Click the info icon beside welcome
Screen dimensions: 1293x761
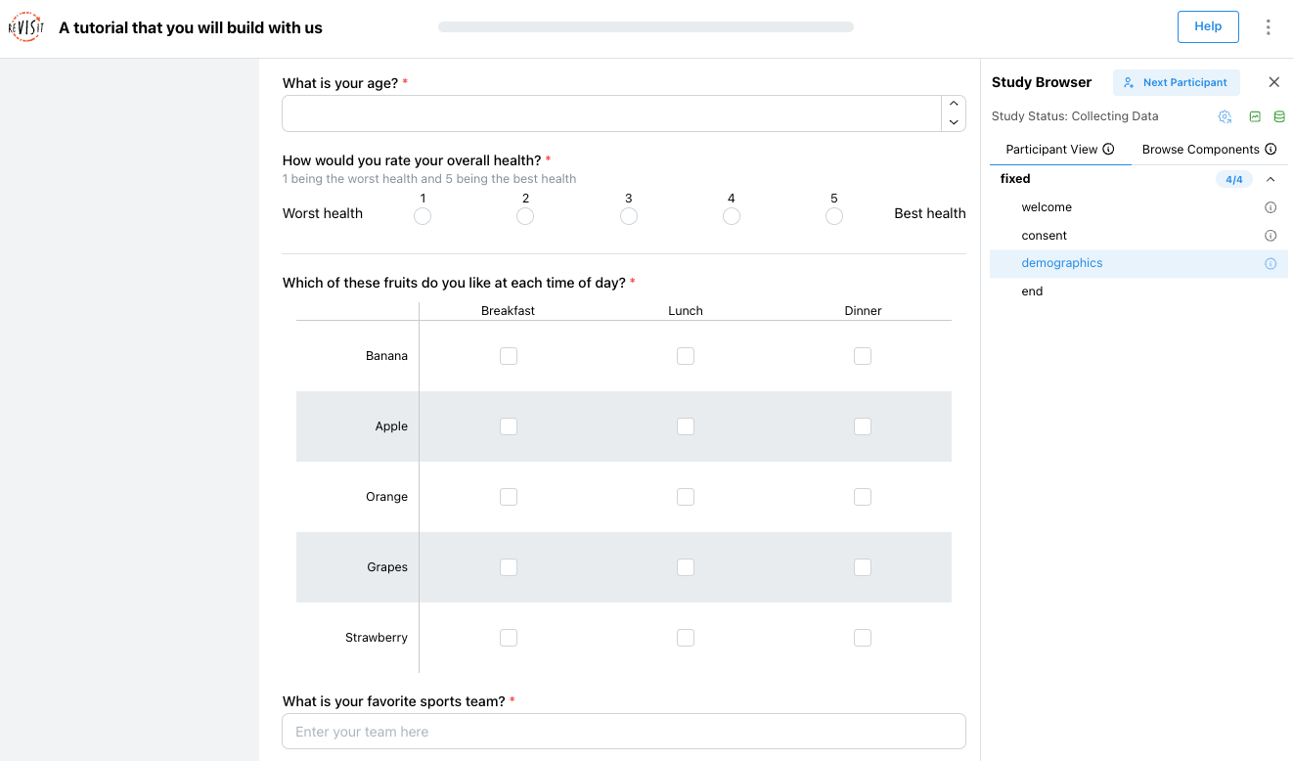pyautogui.click(x=1271, y=207)
